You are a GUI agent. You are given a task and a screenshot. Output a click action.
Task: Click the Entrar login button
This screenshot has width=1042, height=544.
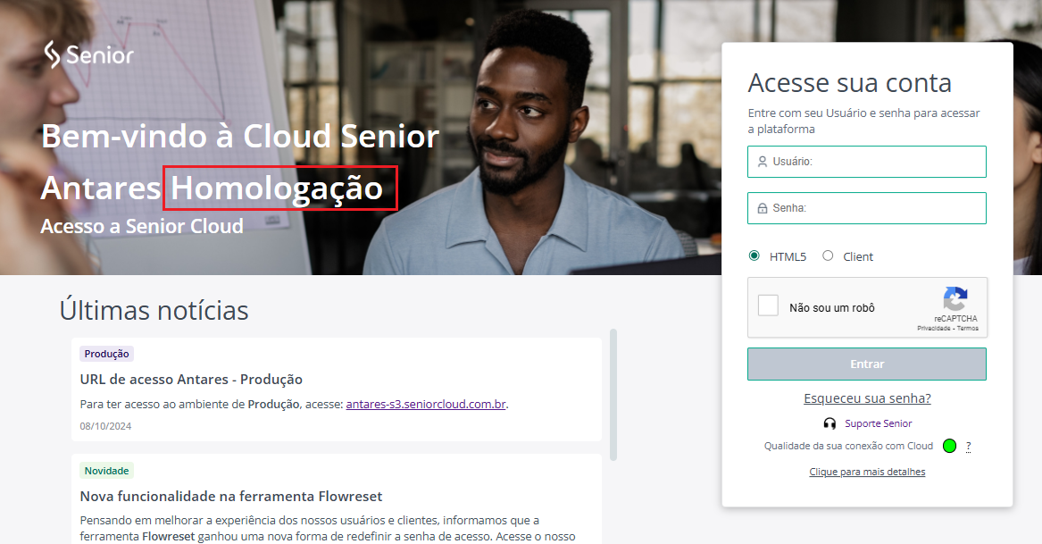coord(867,364)
